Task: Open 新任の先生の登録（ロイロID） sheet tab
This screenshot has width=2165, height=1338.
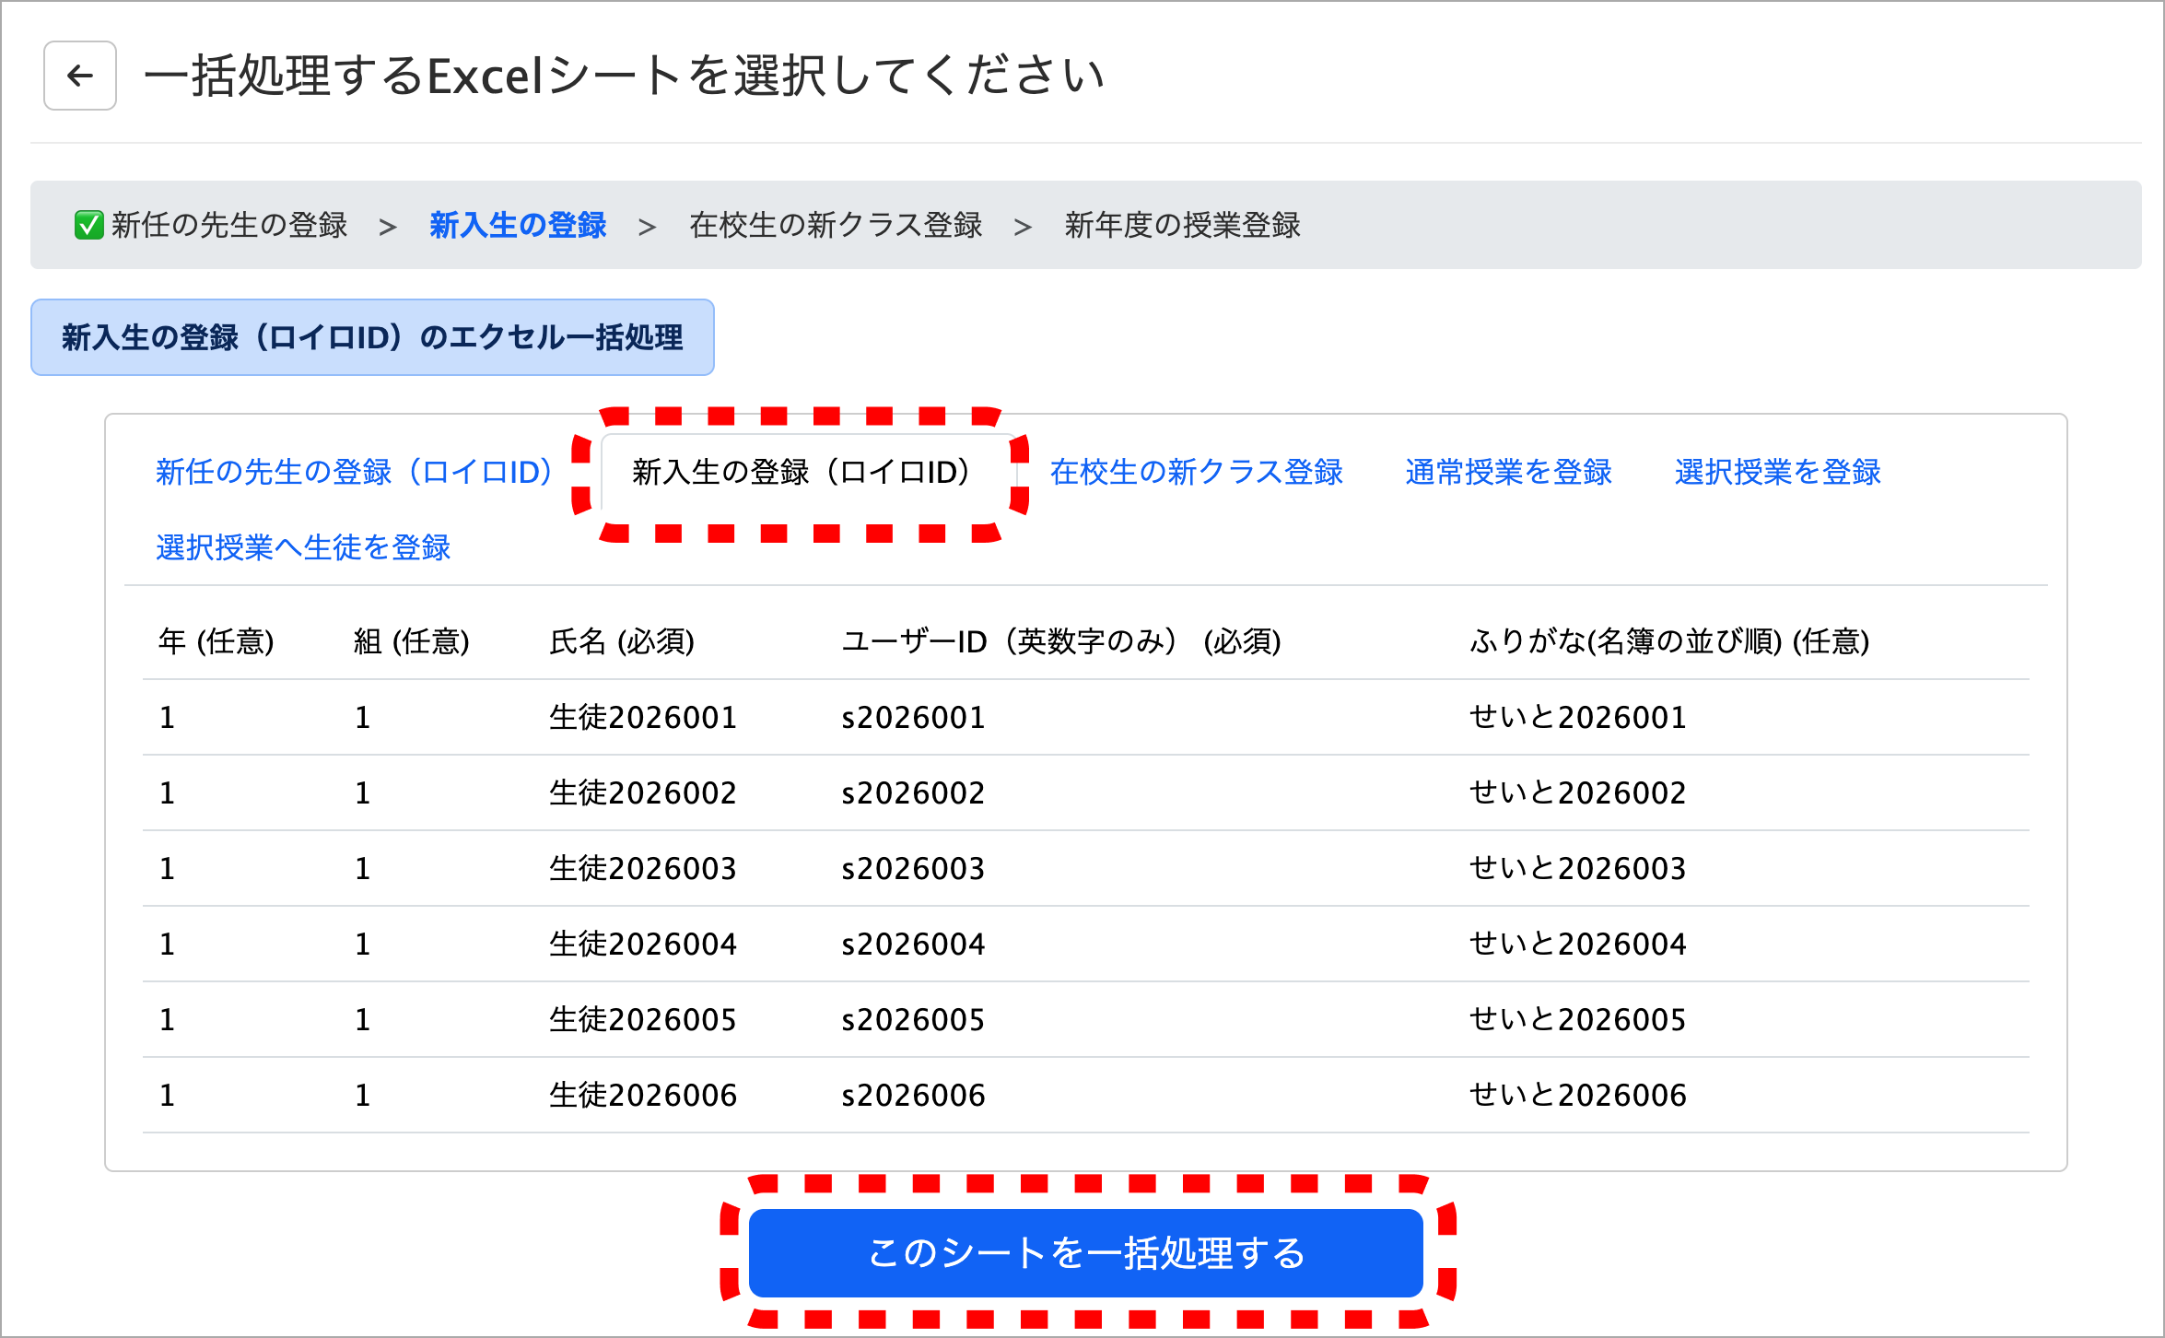Action: [x=353, y=472]
